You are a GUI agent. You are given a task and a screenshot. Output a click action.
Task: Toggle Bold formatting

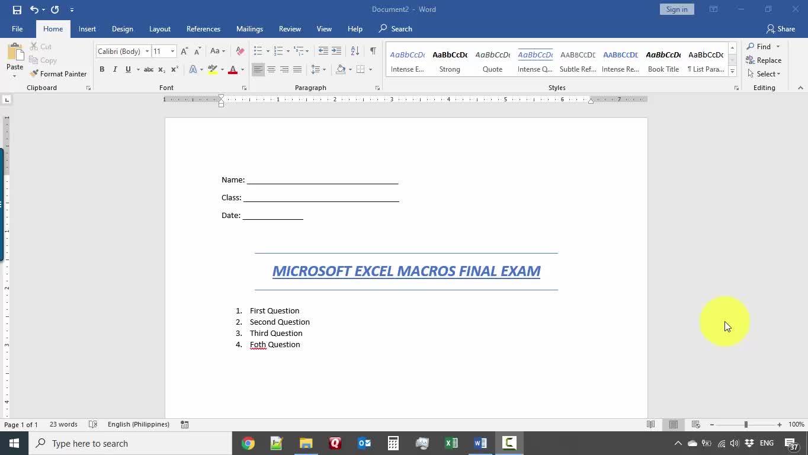coord(102,70)
